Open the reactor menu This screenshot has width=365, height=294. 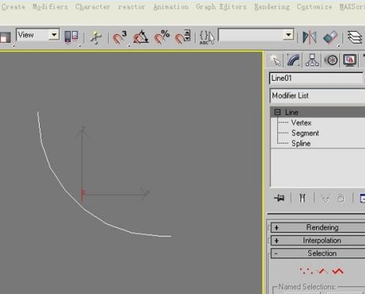point(132,6)
